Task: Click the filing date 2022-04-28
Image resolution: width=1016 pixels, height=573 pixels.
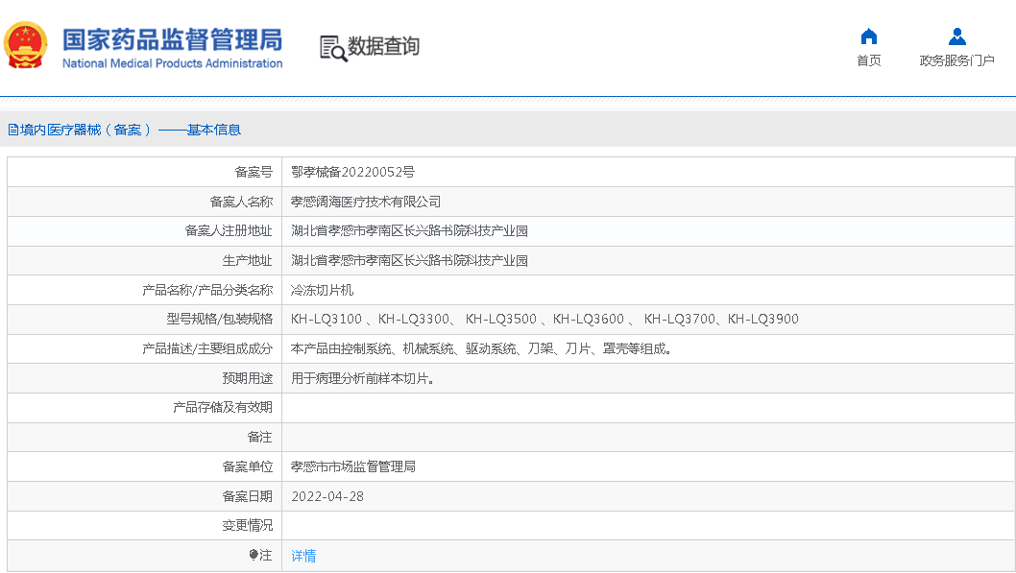Action: [327, 496]
